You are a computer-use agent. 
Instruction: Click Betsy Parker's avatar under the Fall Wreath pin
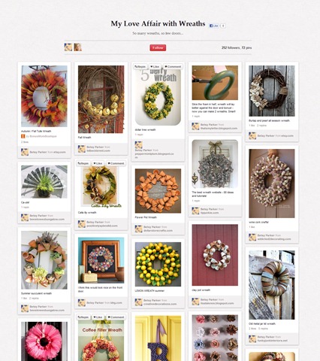(x=82, y=149)
